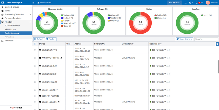Screen dimensions: 219x110
Task: Sort by the Address column header
Action: pyautogui.click(x=78, y=44)
